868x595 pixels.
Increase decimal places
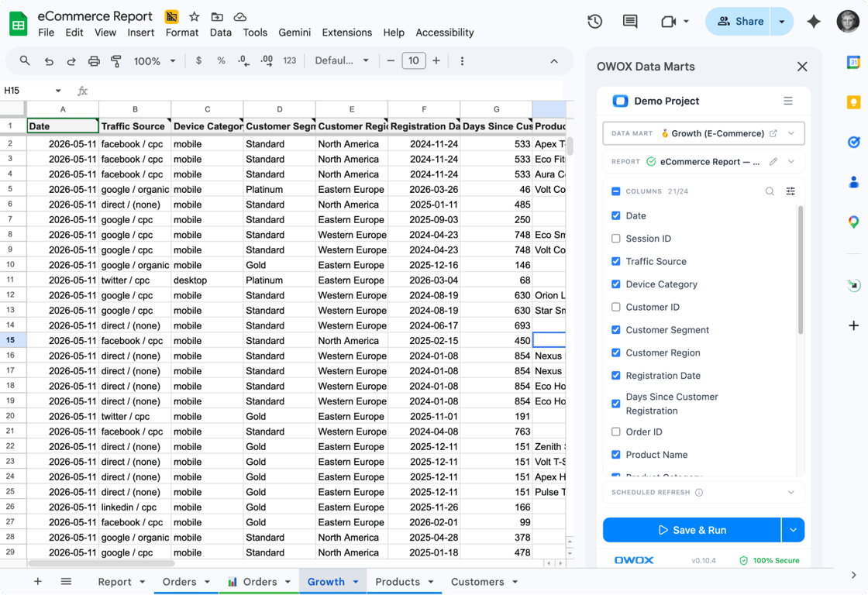click(x=267, y=61)
